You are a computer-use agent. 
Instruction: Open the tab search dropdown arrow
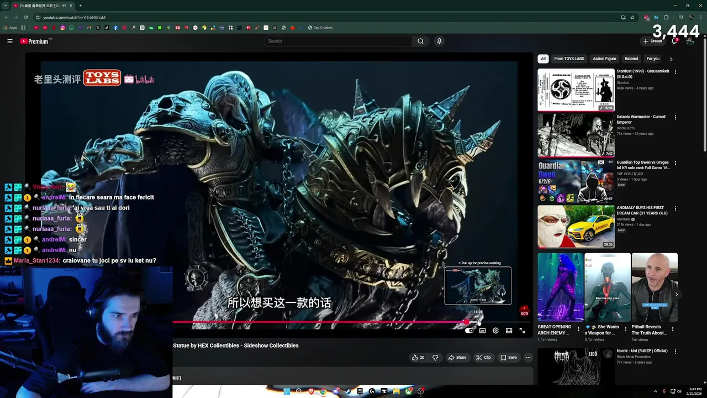(6, 6)
